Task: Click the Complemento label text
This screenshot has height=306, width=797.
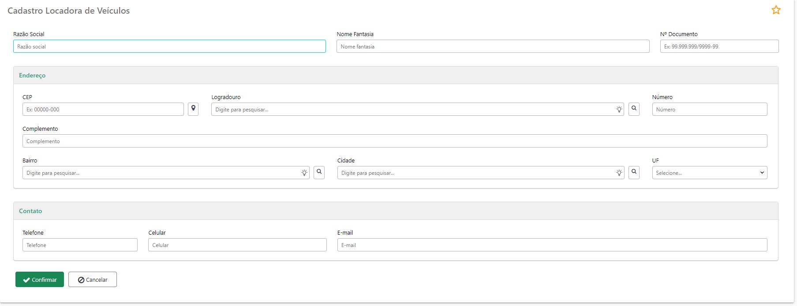Action: click(40, 129)
